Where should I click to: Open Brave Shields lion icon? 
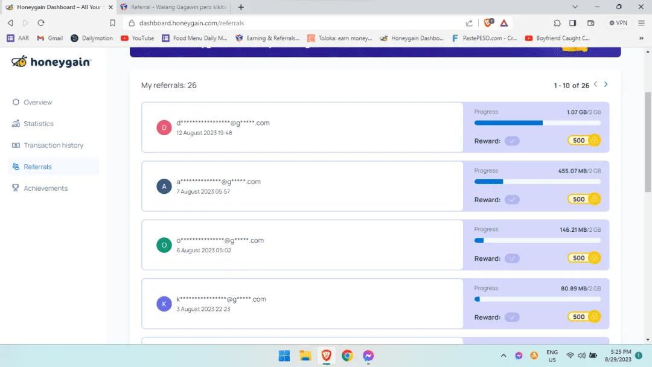pyautogui.click(x=488, y=22)
